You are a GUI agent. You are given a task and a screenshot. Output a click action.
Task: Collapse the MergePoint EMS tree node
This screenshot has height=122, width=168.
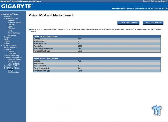click(x=1, y=14)
